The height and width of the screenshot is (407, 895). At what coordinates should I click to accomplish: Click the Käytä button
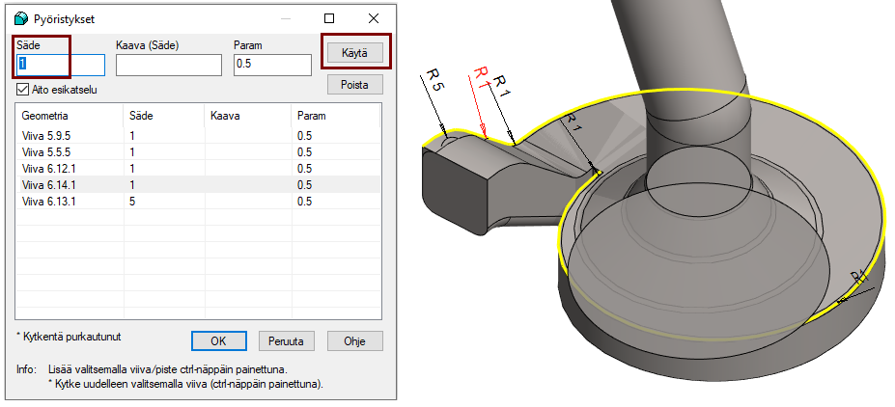coord(354,52)
